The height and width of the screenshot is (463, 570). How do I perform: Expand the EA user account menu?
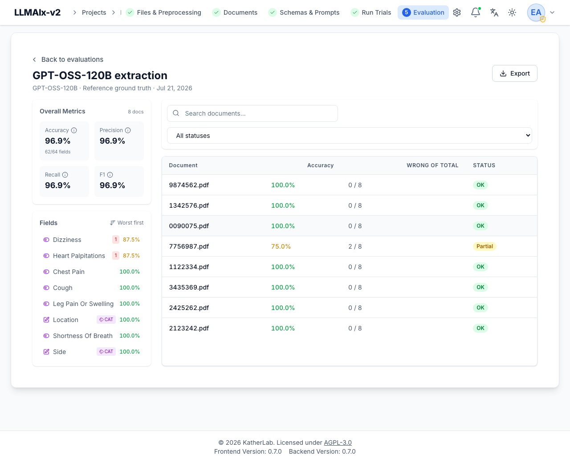541,12
